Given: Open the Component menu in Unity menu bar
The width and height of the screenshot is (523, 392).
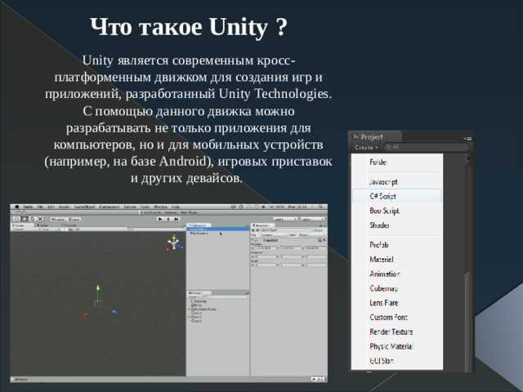Looking at the screenshot, I should [109, 207].
